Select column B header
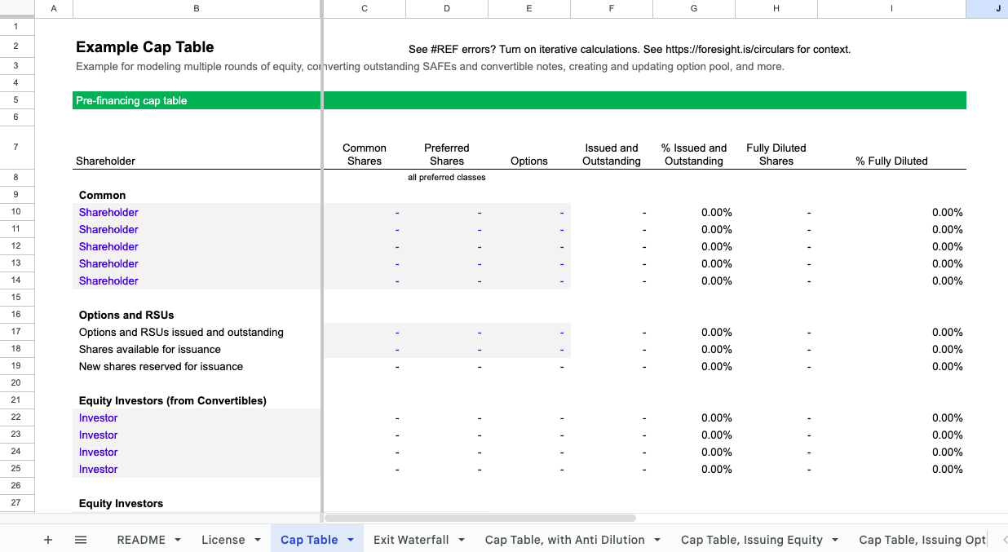1008x552 pixels. click(x=197, y=8)
